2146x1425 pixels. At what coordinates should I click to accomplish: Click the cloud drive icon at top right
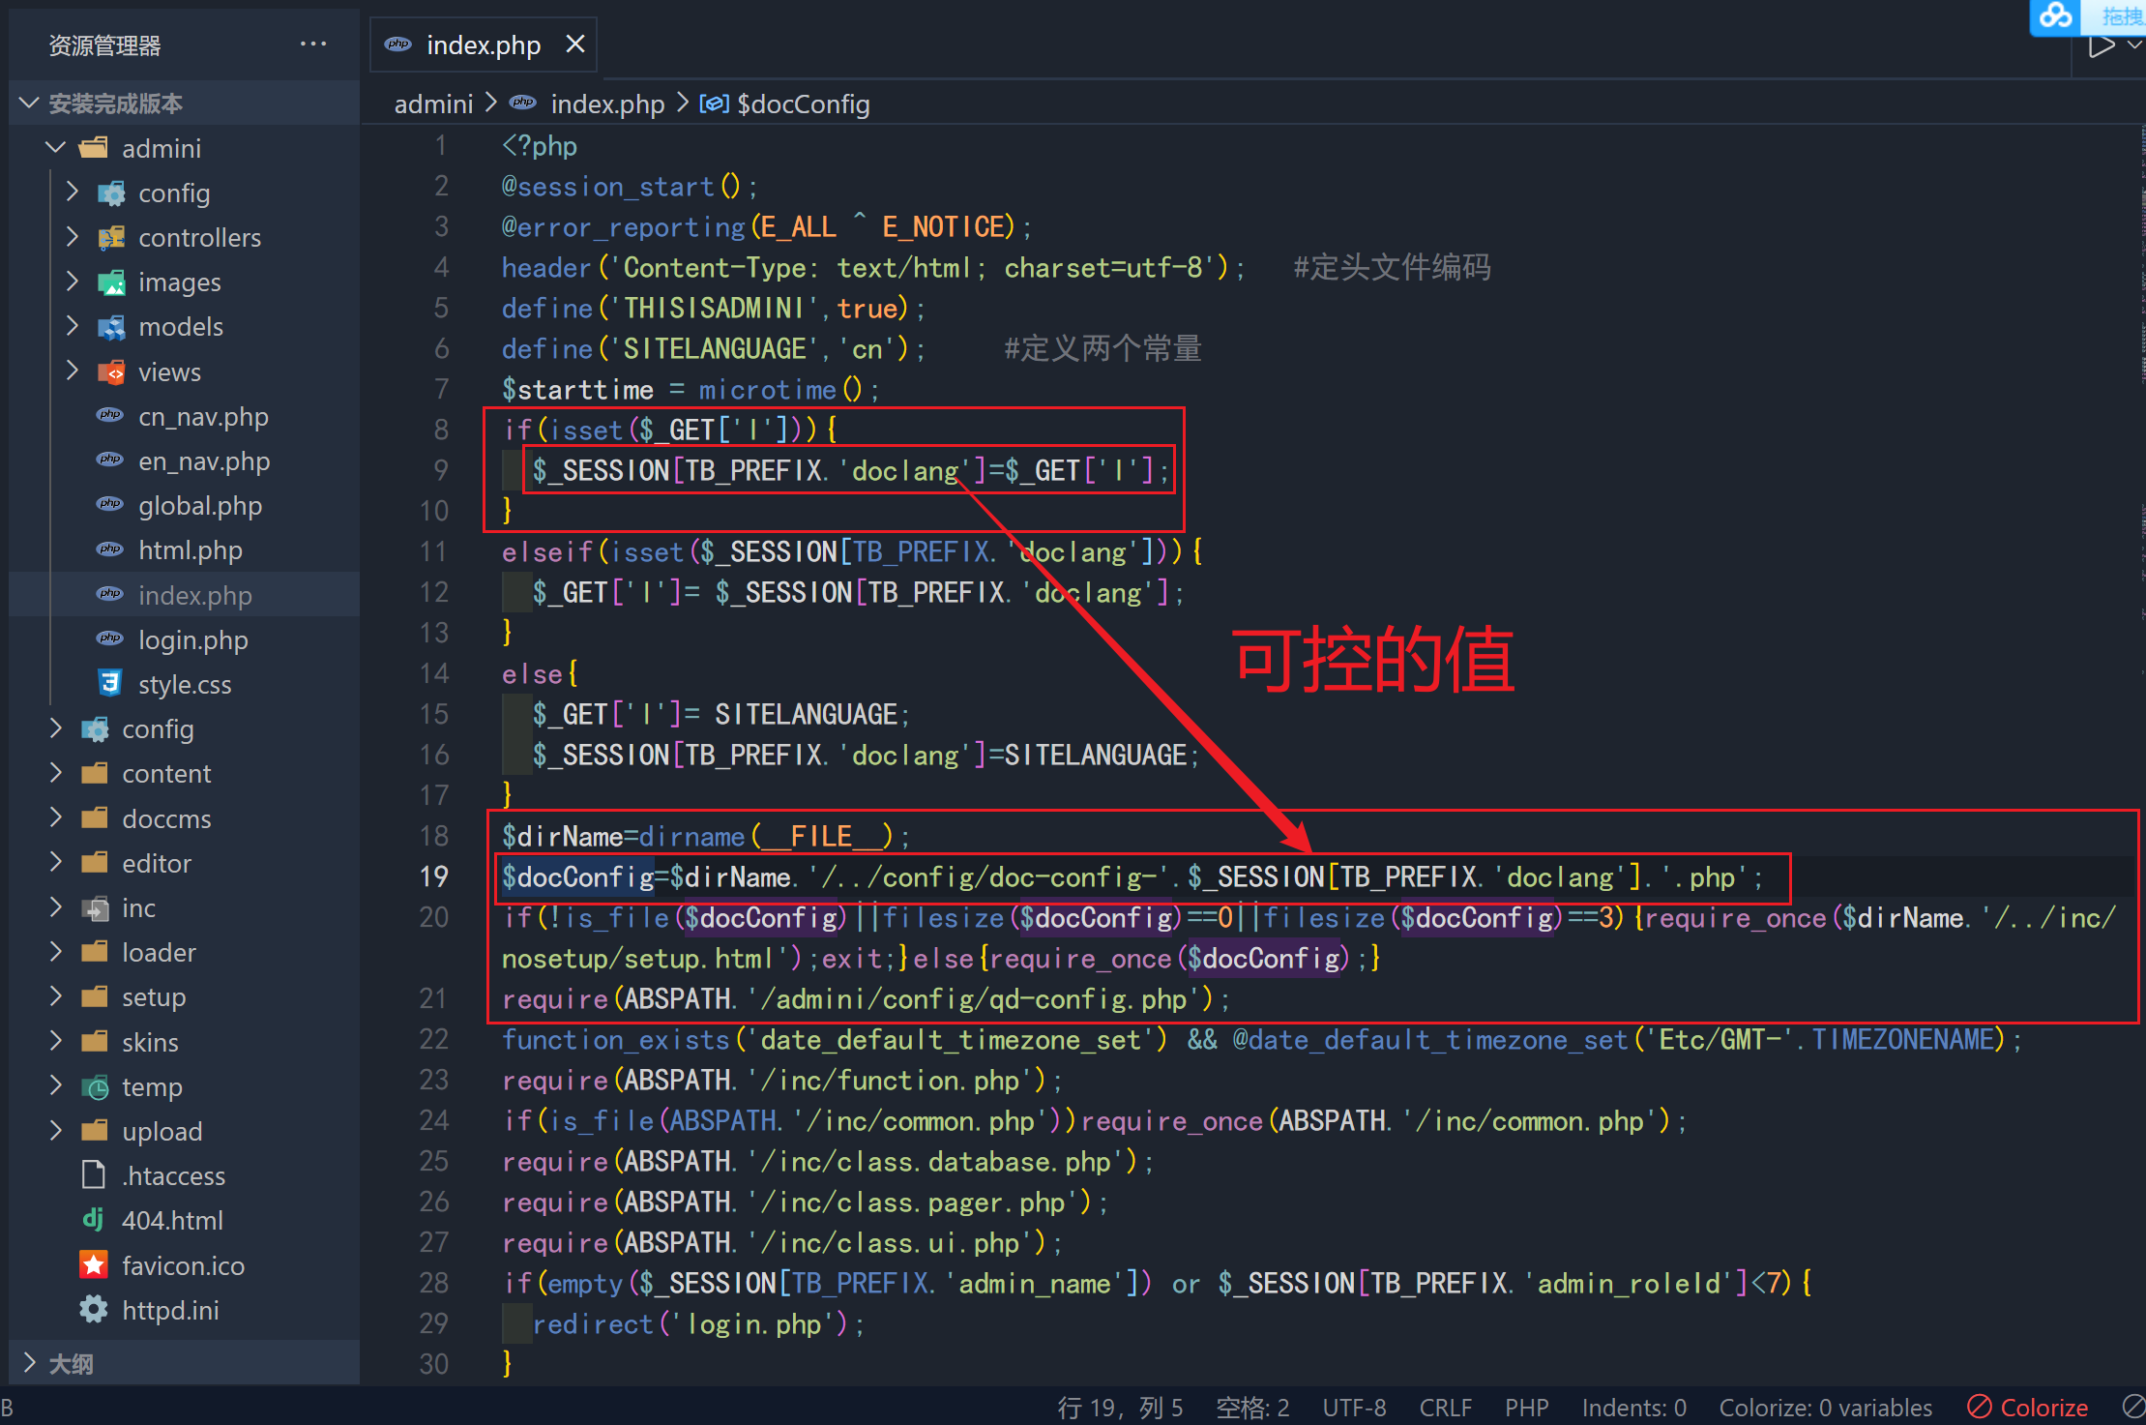[2054, 15]
